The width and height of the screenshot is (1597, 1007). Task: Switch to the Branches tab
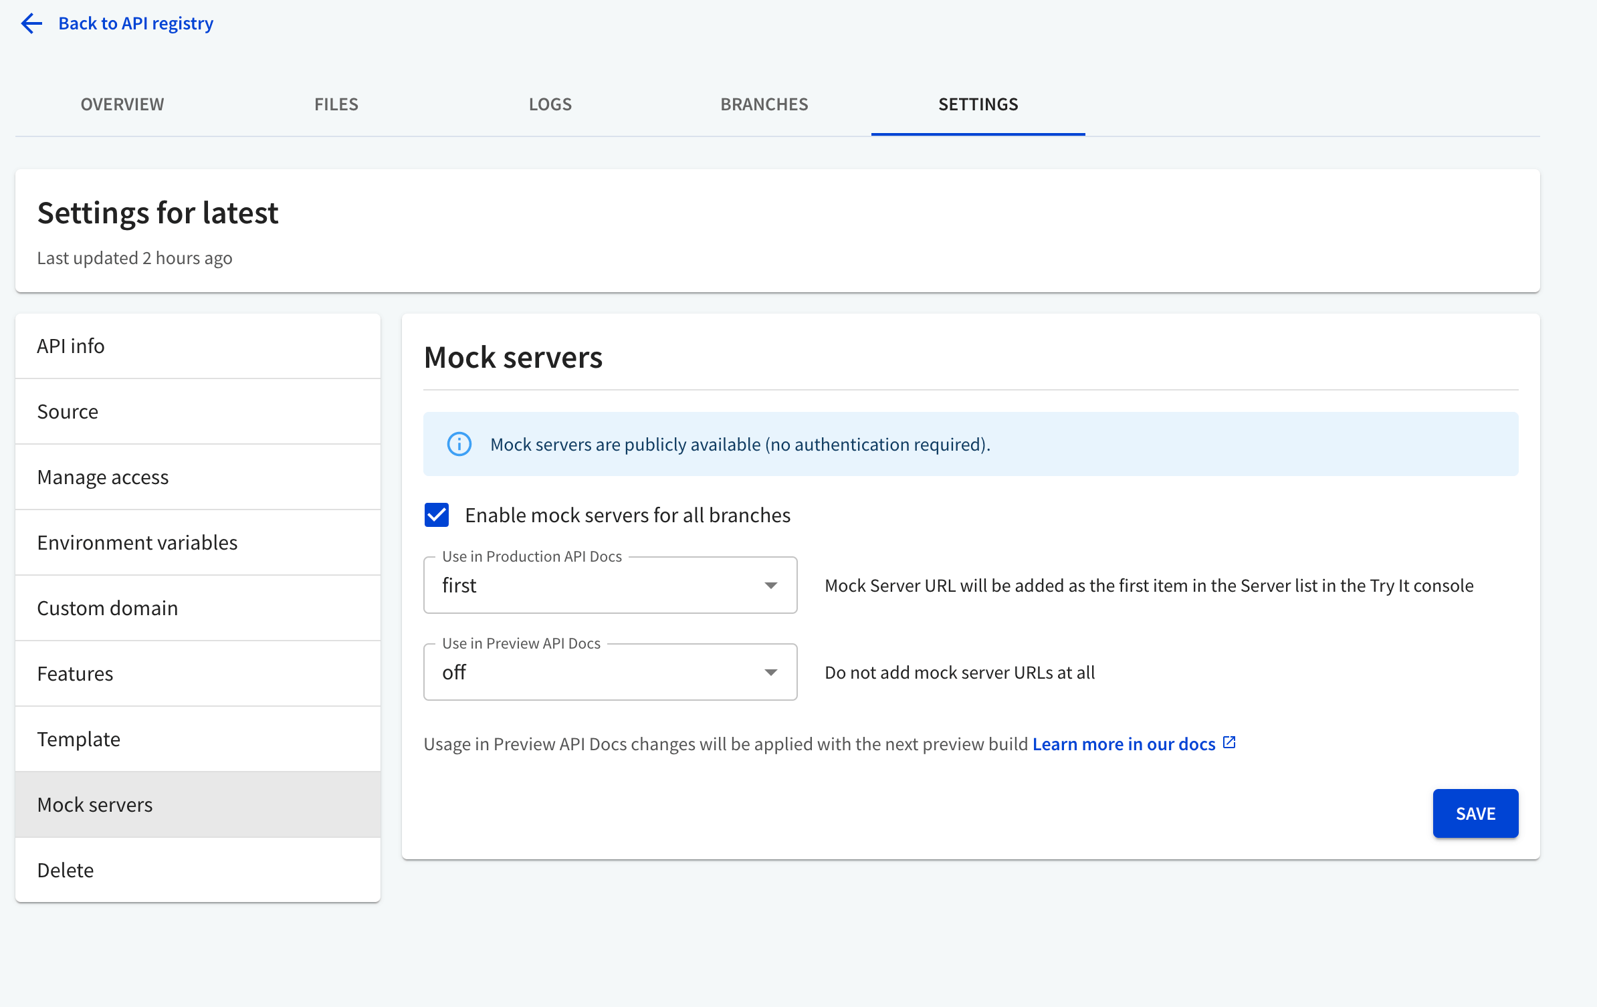click(x=764, y=104)
